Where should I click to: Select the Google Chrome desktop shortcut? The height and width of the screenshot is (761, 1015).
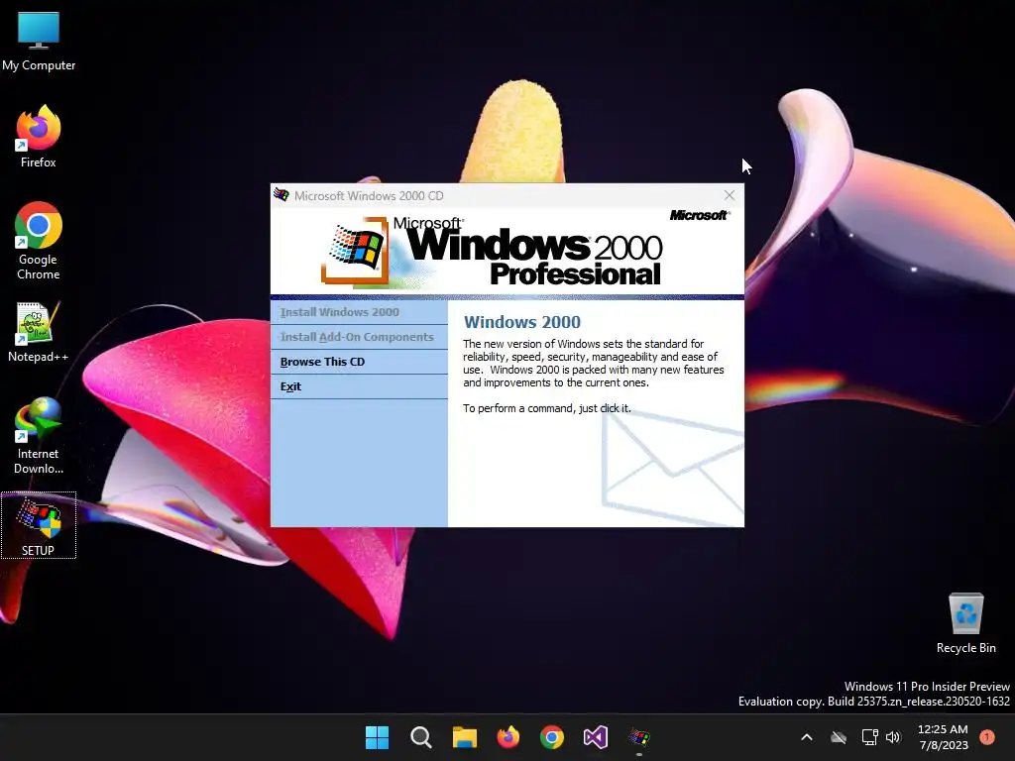pyautogui.click(x=39, y=241)
